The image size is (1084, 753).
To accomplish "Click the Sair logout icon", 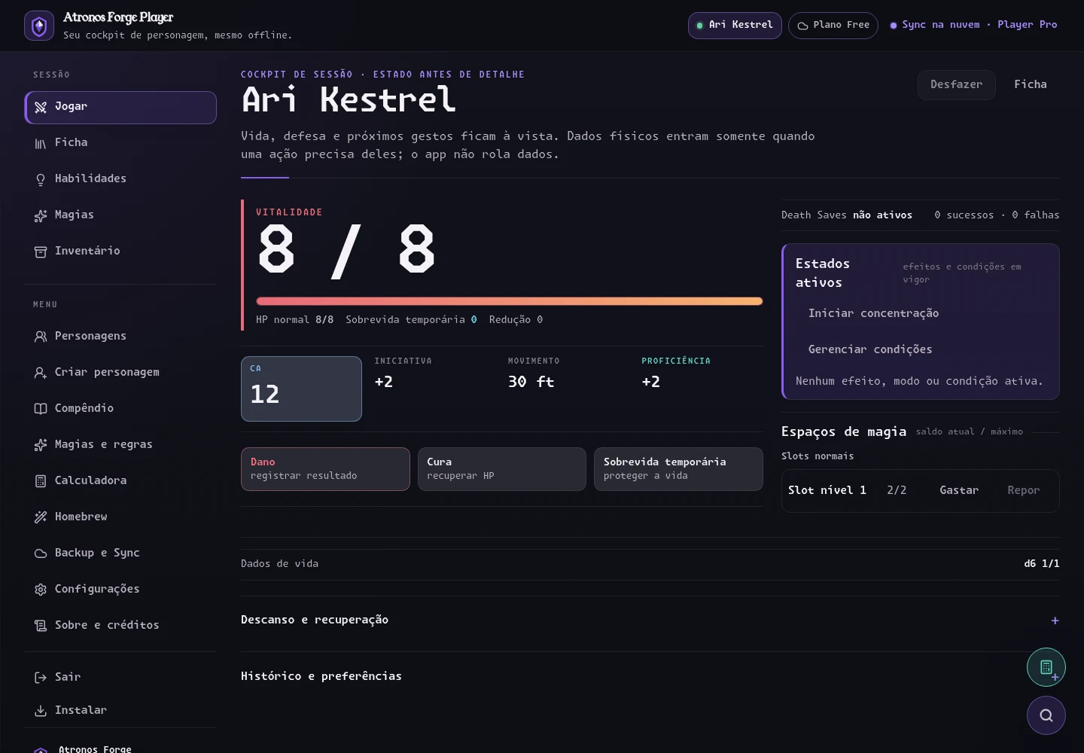I will coord(41,678).
